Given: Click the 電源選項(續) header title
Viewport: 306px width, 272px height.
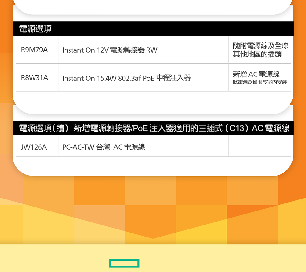Looking at the screenshot, I should tap(43, 128).
